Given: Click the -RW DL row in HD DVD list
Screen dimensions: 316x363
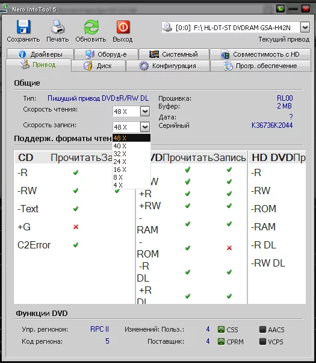Looking at the screenshot, I should click(268, 263).
